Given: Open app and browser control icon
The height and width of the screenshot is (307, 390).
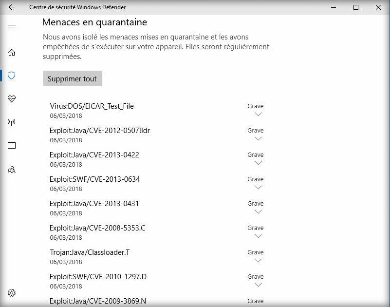Looking at the screenshot, I should pyautogui.click(x=12, y=146).
